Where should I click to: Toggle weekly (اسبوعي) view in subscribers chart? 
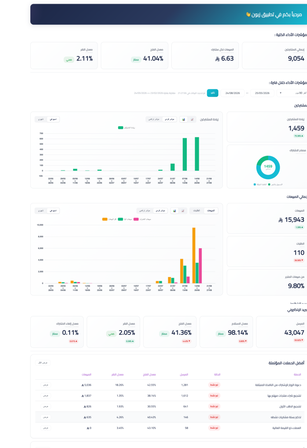tap(53, 119)
